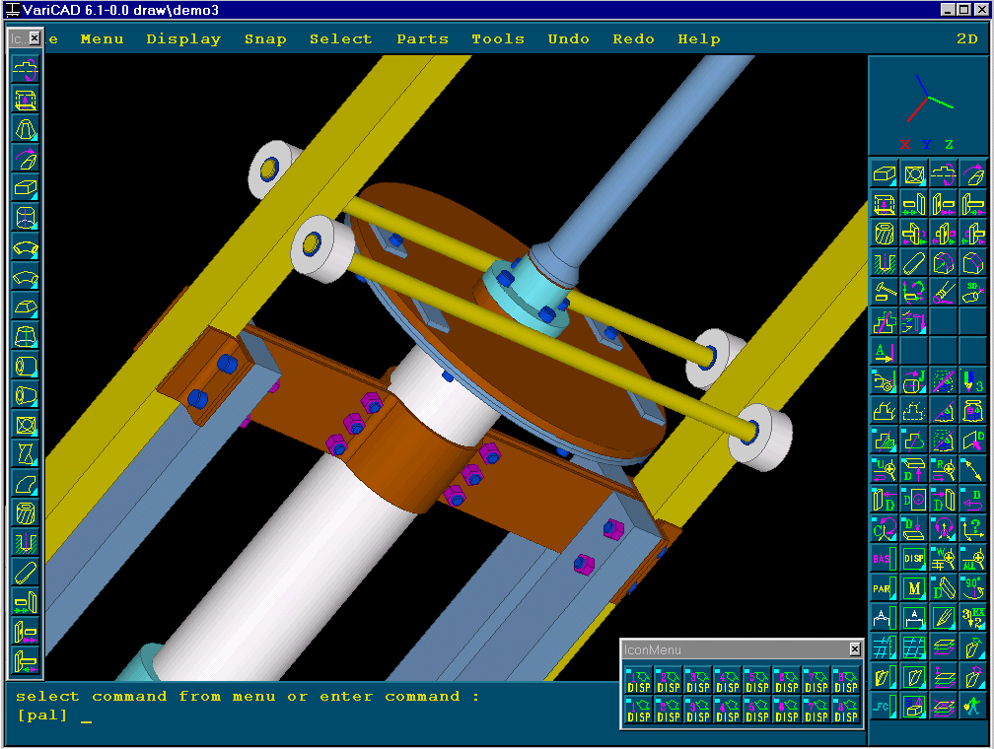Viewport: 994px width, 749px height.
Task: Close the IconMenu palette
Action: coord(854,649)
